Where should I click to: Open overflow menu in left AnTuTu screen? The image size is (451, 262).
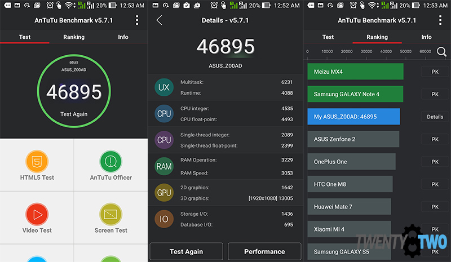click(x=137, y=20)
